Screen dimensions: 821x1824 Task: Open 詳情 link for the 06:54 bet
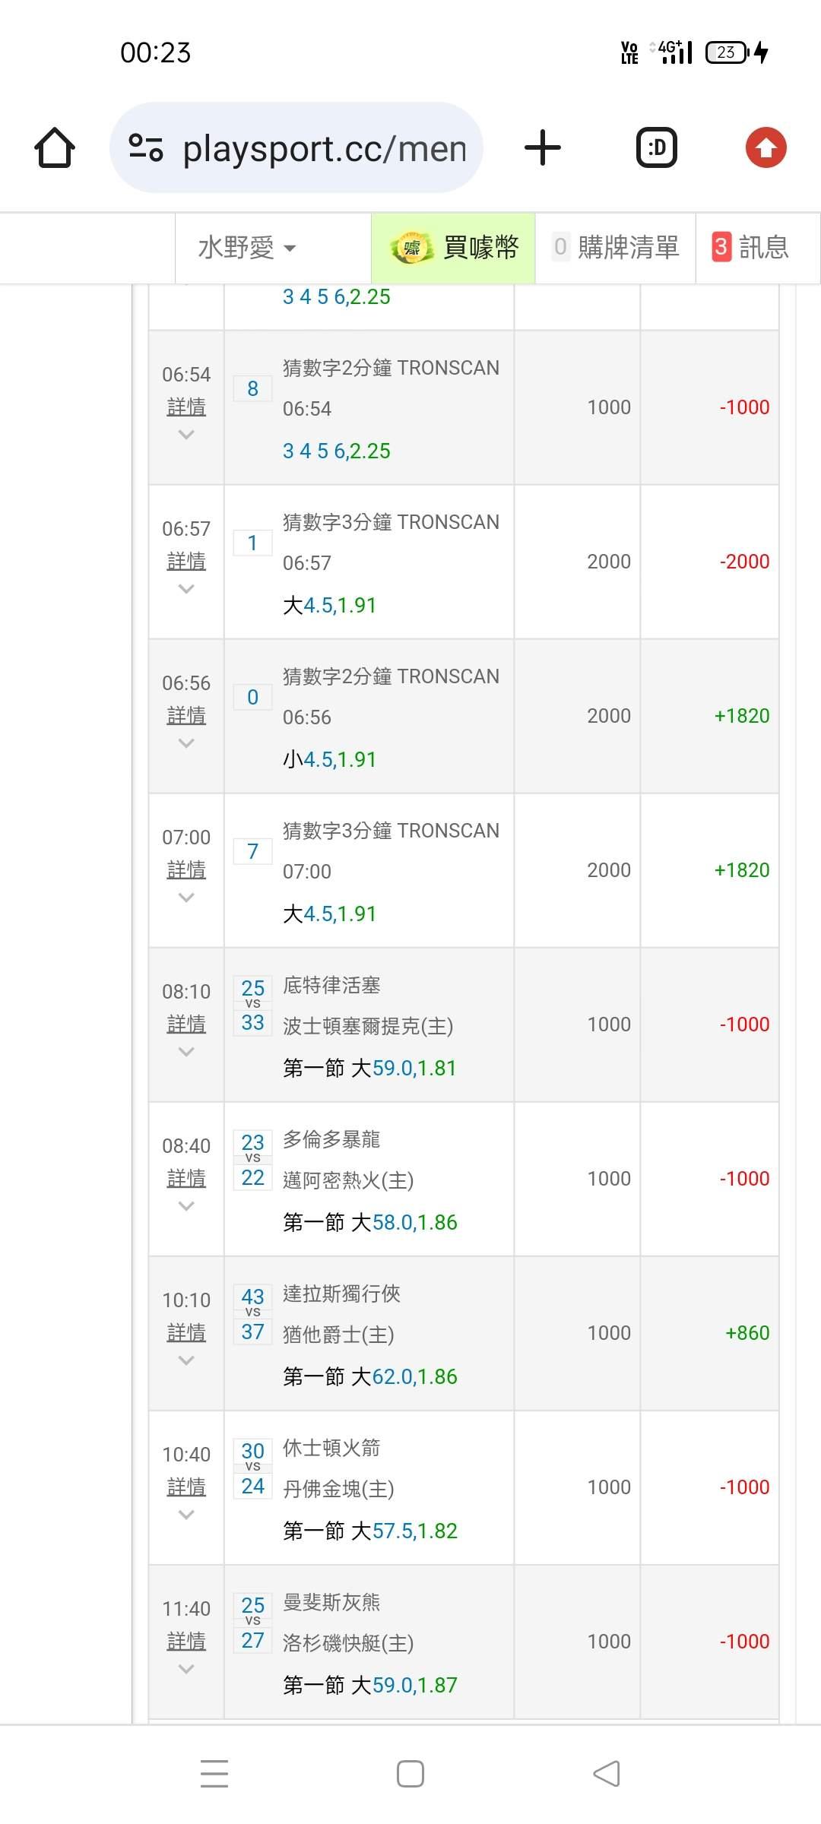(x=186, y=407)
